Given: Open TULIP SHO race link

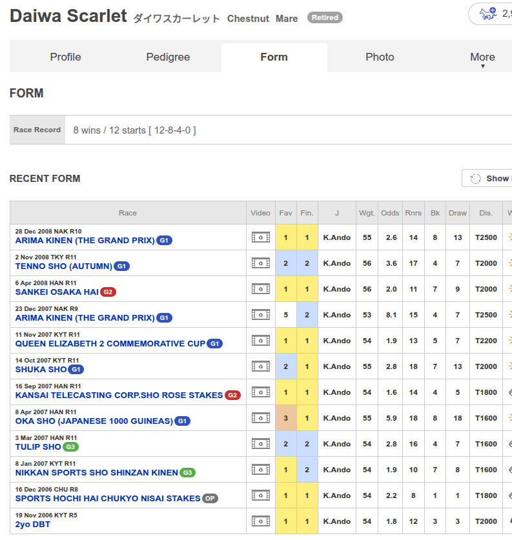Looking at the screenshot, I should click(x=38, y=447).
